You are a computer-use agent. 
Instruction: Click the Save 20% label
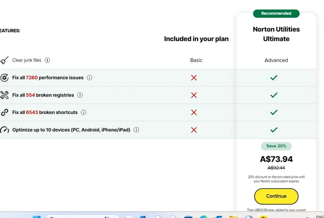(276, 146)
